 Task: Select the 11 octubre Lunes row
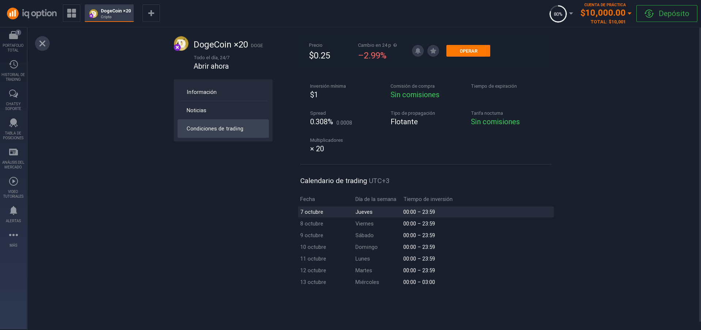tap(426, 259)
